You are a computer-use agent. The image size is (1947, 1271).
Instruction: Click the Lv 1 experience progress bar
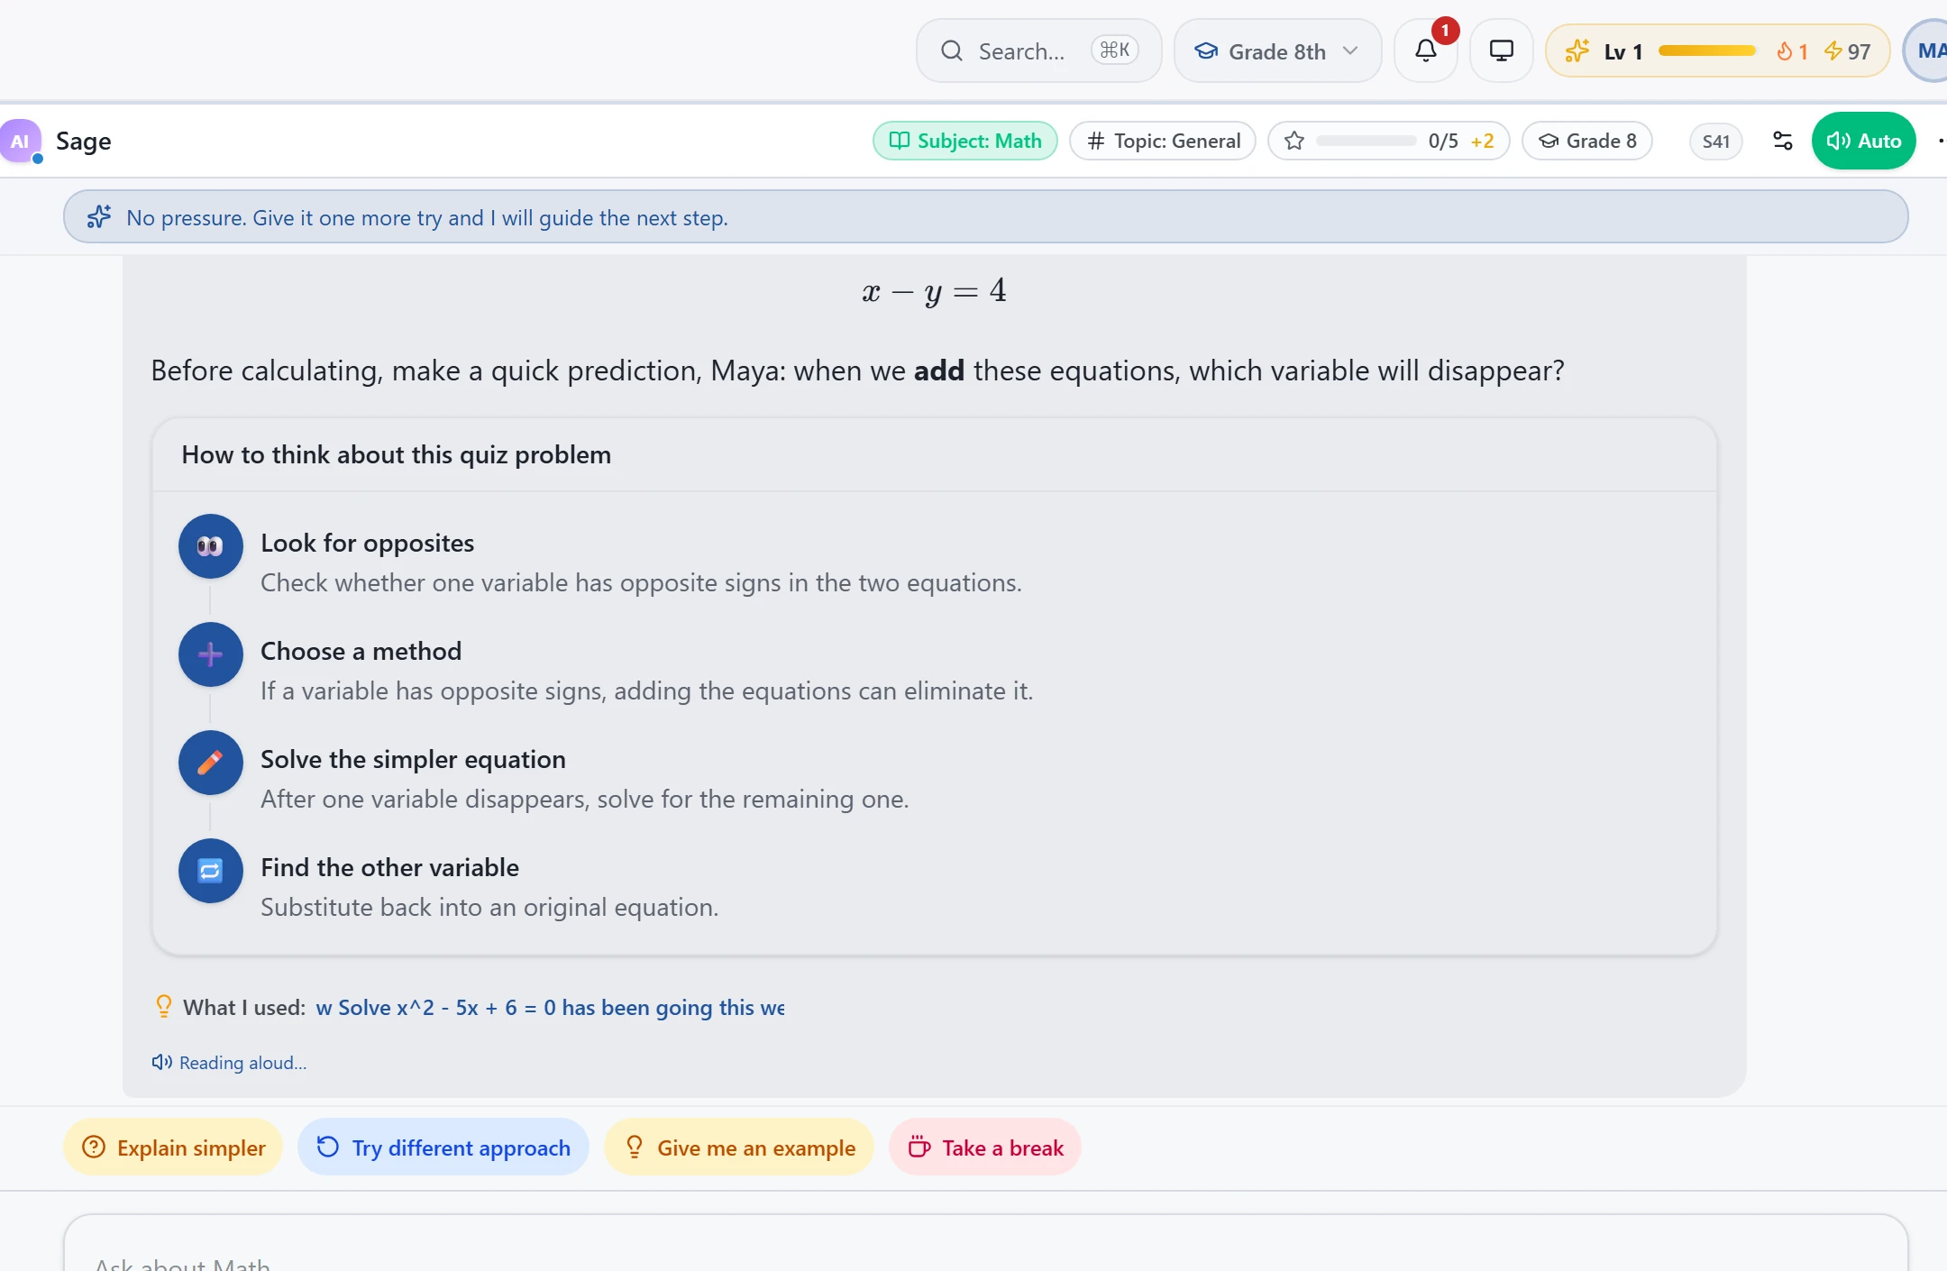tap(1707, 50)
